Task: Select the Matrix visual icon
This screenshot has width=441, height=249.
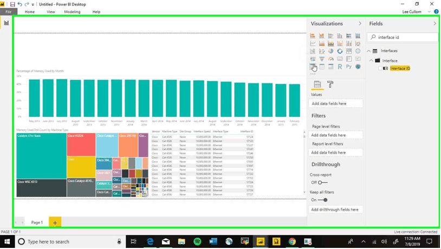Action: [x=330, y=67]
